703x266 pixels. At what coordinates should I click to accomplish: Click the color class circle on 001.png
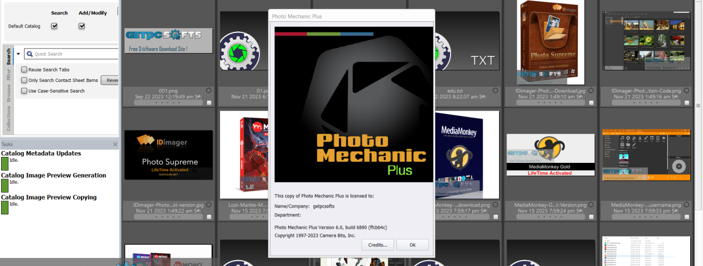pyautogui.click(x=209, y=90)
